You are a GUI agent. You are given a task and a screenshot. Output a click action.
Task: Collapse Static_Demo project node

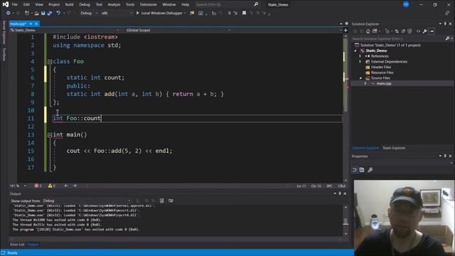coord(355,50)
